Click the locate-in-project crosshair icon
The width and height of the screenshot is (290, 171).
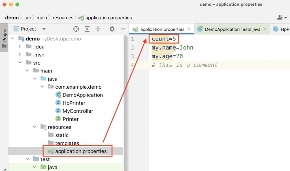(76, 29)
